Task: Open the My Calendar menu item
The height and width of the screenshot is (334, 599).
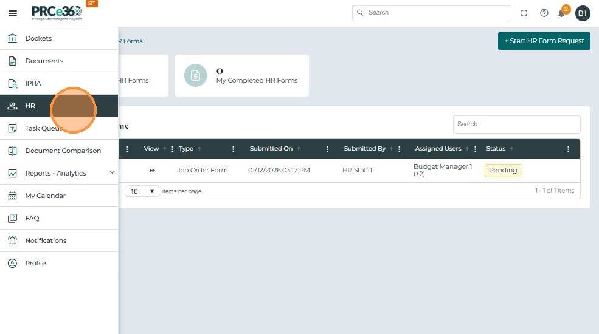Action: (x=59, y=196)
